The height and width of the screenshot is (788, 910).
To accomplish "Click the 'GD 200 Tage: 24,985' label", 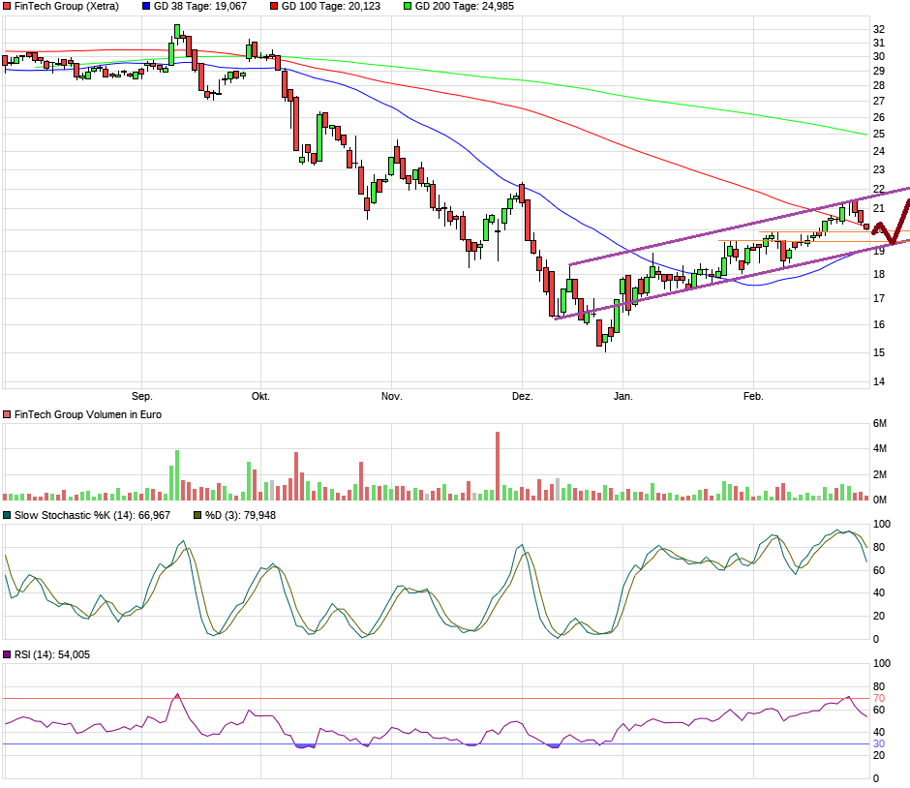I will coord(465,7).
